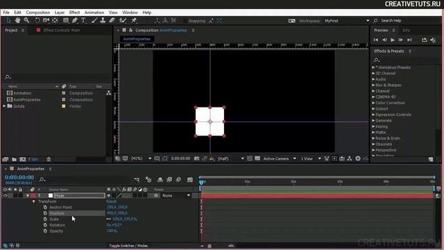
Task: Open the magnification 41% dropdown
Action: coord(141,158)
